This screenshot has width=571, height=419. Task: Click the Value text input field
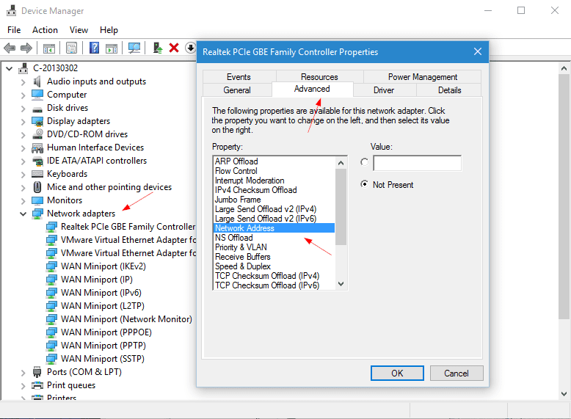pyautogui.click(x=418, y=163)
